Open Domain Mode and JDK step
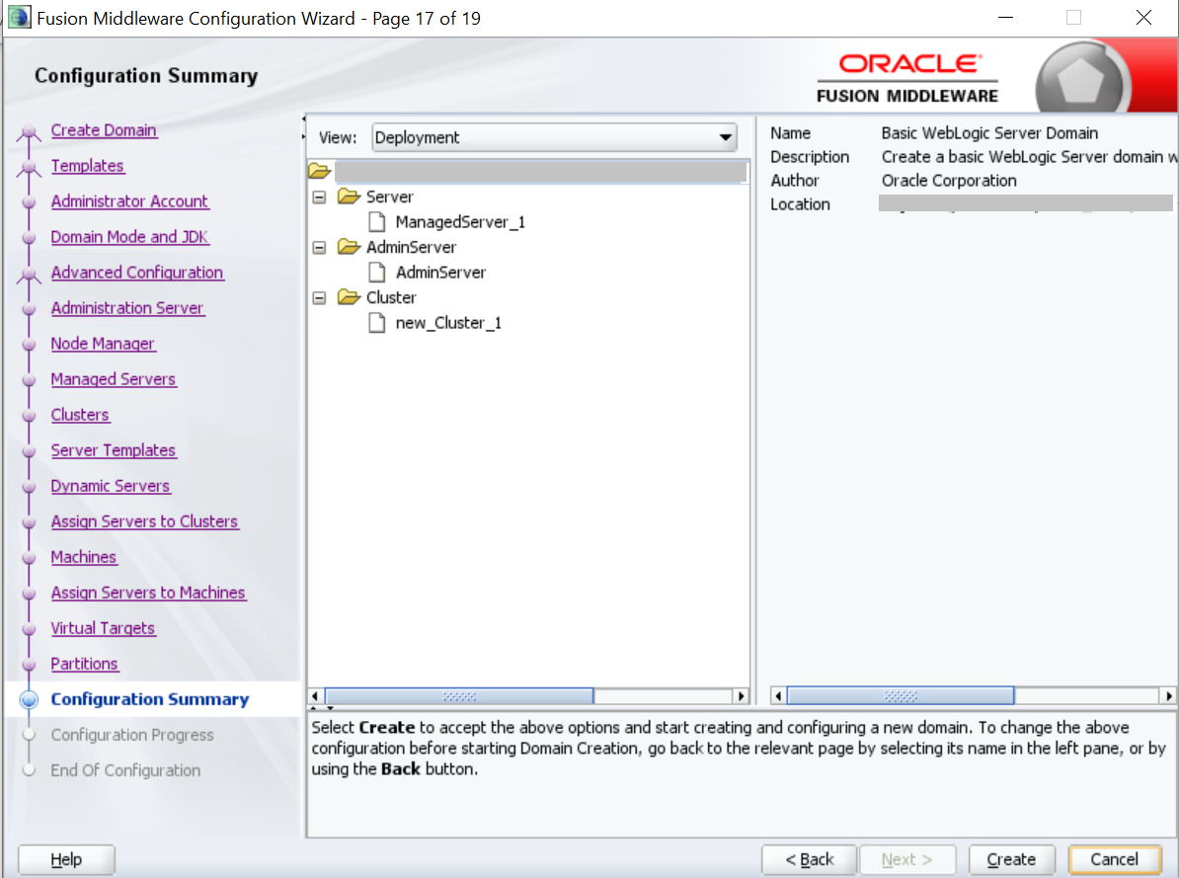The height and width of the screenshot is (878, 1179). 129,236
